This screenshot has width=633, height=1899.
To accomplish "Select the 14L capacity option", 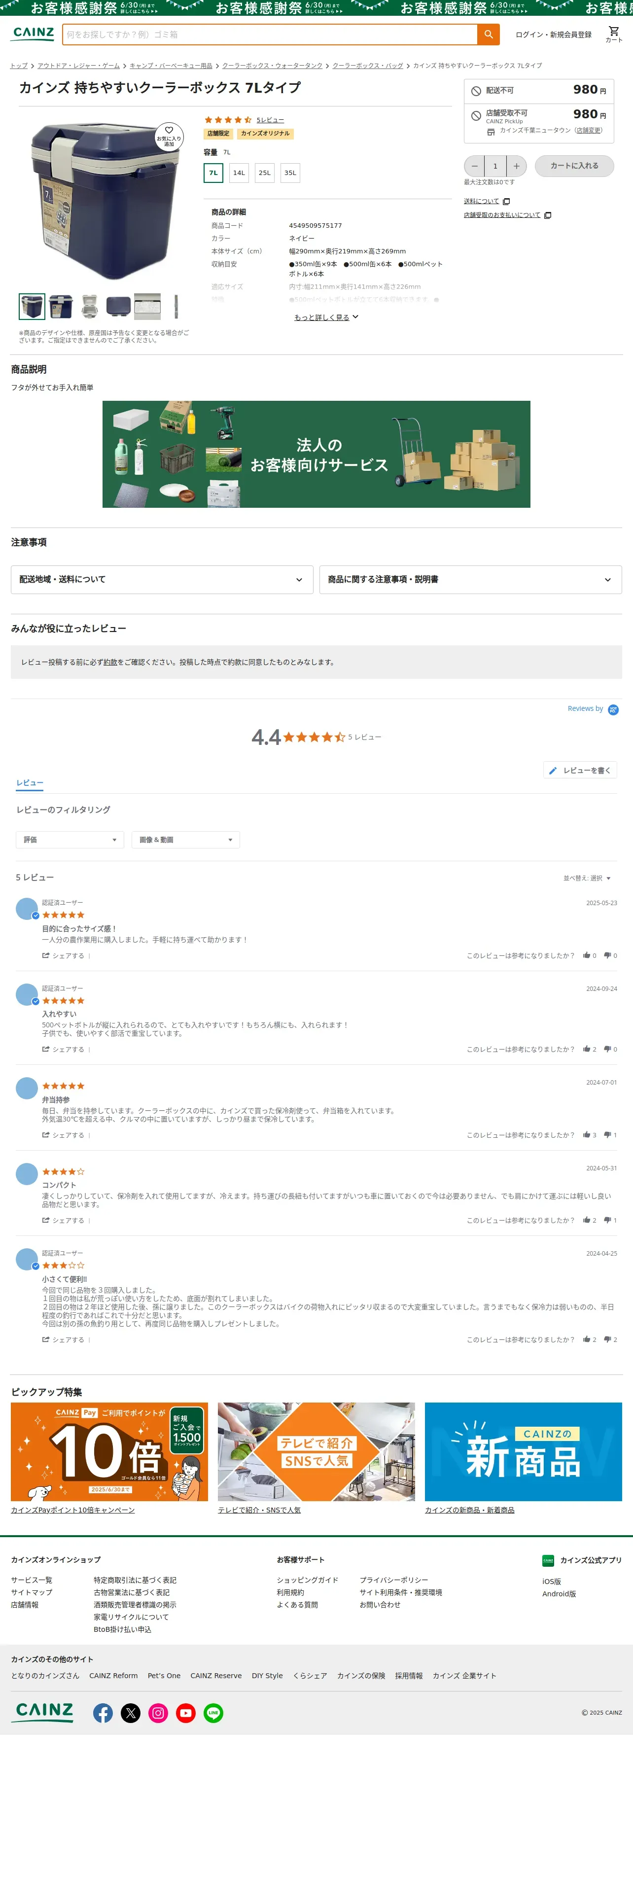I will (239, 173).
